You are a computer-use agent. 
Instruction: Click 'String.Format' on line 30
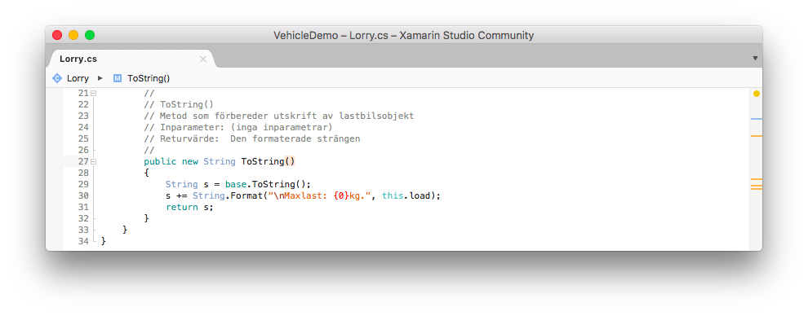227,195
